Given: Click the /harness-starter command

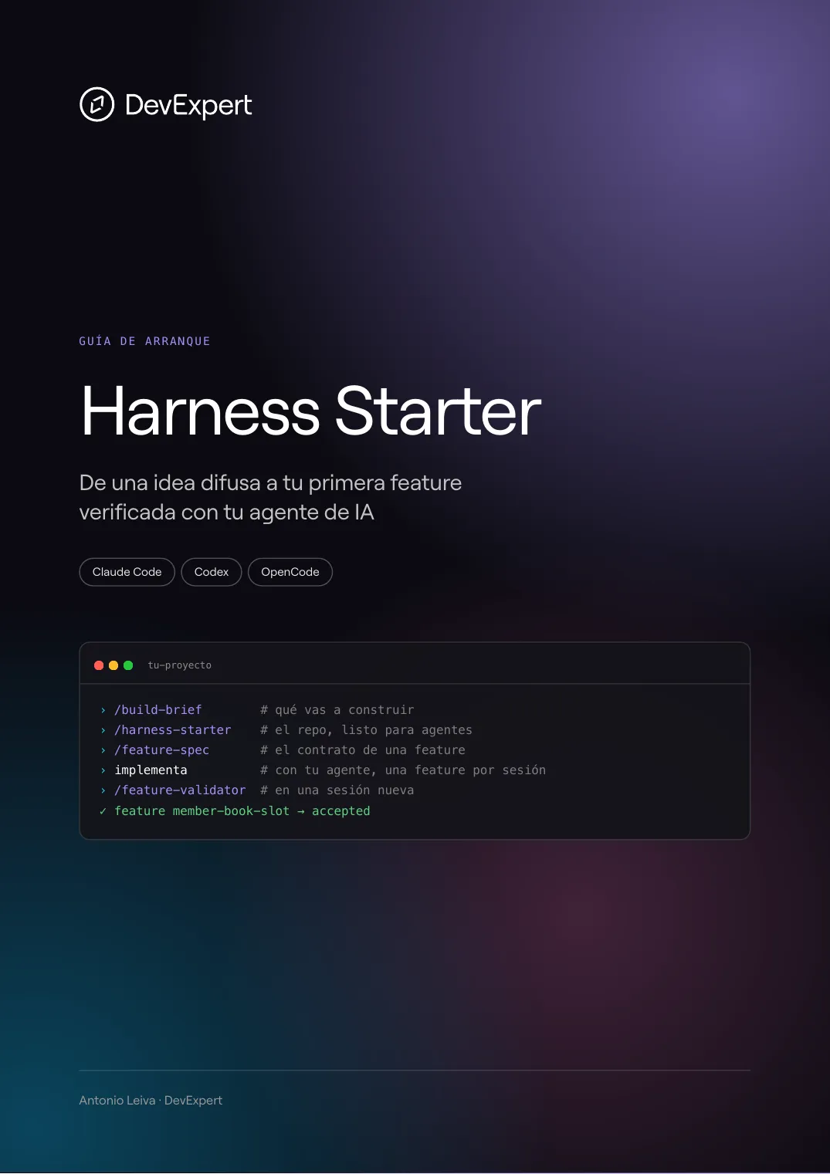Looking at the screenshot, I should pos(173,730).
